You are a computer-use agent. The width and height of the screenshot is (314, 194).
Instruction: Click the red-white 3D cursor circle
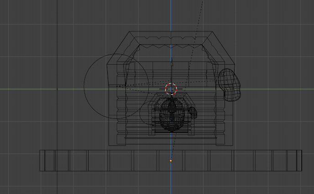pyautogui.click(x=171, y=88)
